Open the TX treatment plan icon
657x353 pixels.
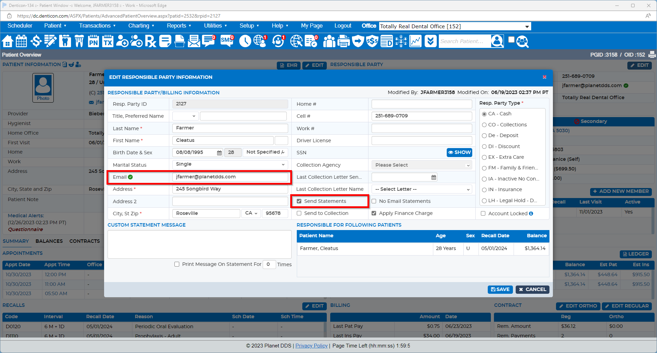[x=108, y=41]
